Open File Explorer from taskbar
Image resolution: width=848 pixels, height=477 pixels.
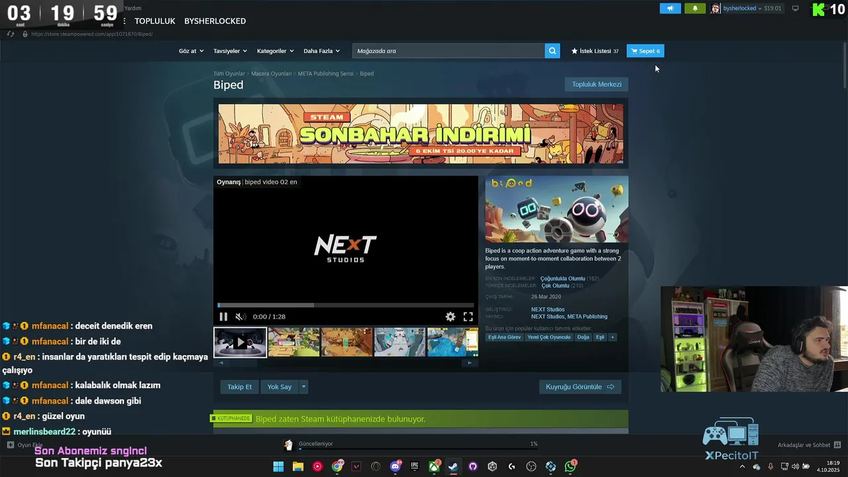pyautogui.click(x=298, y=466)
